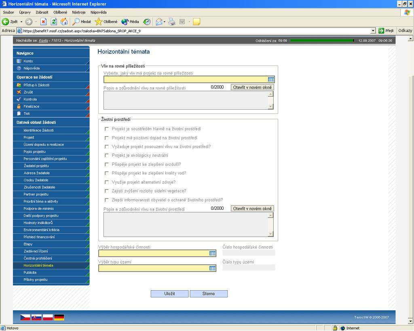Open list picker for rovné příležitosti field
The height and width of the screenshot is (331, 414).
coord(271,80)
